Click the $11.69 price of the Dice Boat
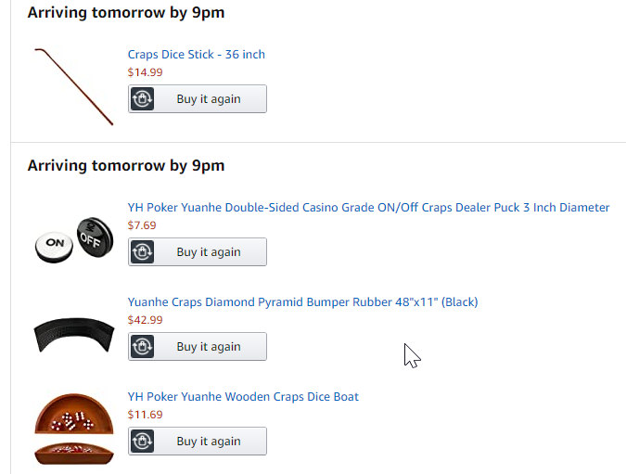 pyautogui.click(x=146, y=414)
